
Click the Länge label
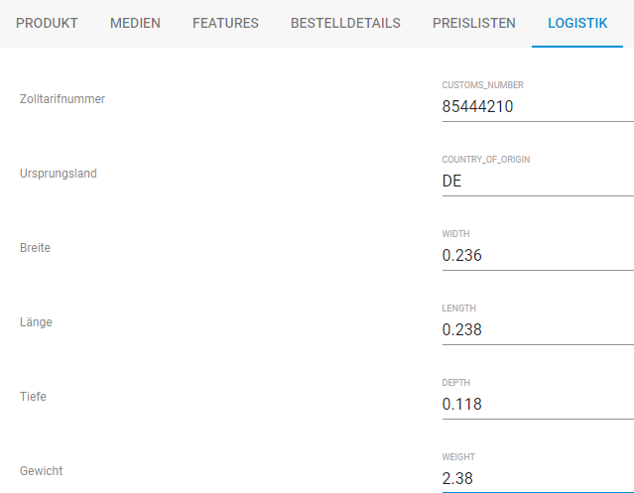(36, 322)
